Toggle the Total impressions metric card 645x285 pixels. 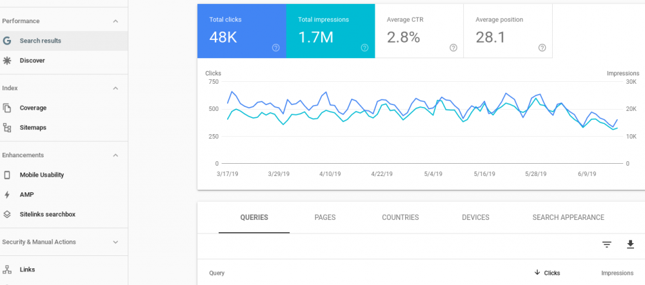330,31
